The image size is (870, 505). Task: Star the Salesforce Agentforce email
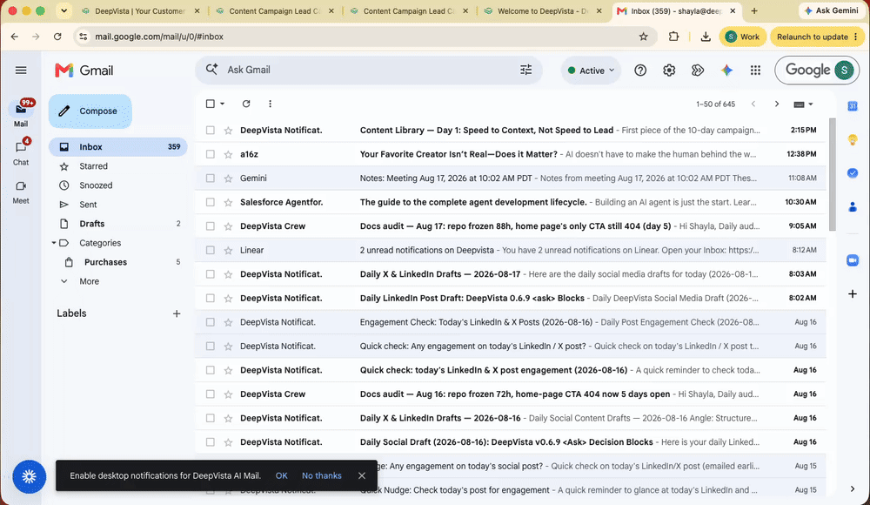[x=228, y=202]
